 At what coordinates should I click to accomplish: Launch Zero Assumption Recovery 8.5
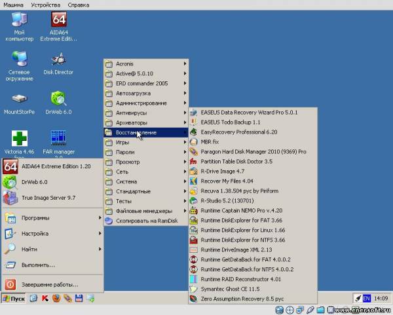click(x=253, y=299)
